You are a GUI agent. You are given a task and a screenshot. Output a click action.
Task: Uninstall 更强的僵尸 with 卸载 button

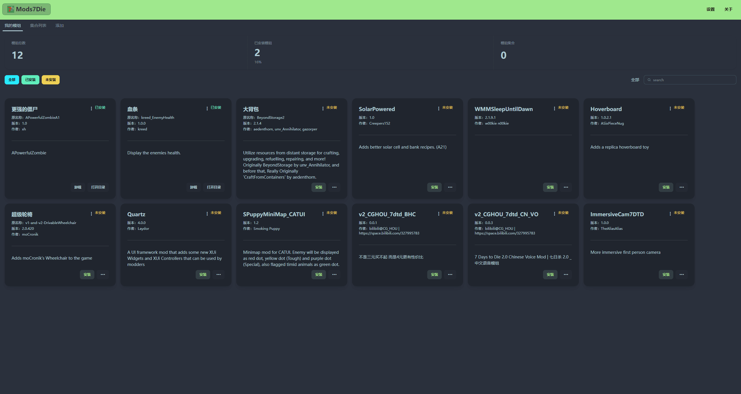pyautogui.click(x=78, y=187)
